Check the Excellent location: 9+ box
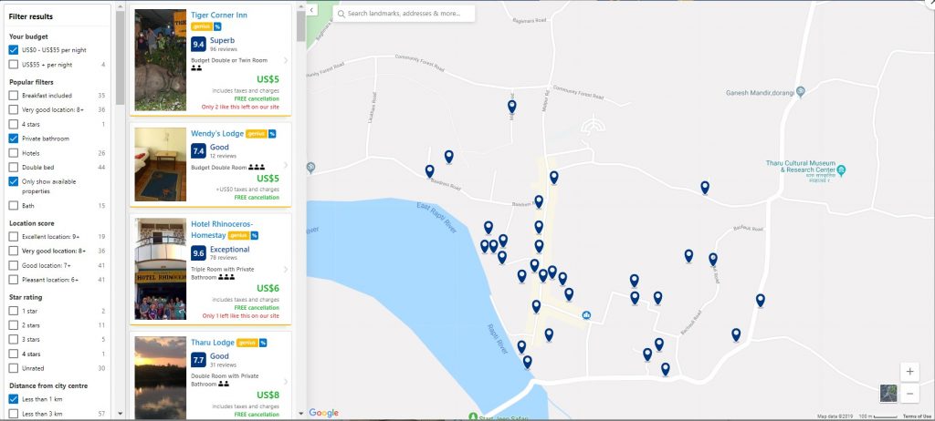 [14, 237]
